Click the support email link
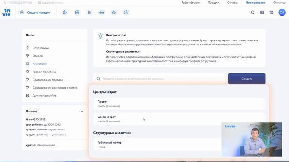The height and width of the screenshot is (162, 289). click(53, 3)
